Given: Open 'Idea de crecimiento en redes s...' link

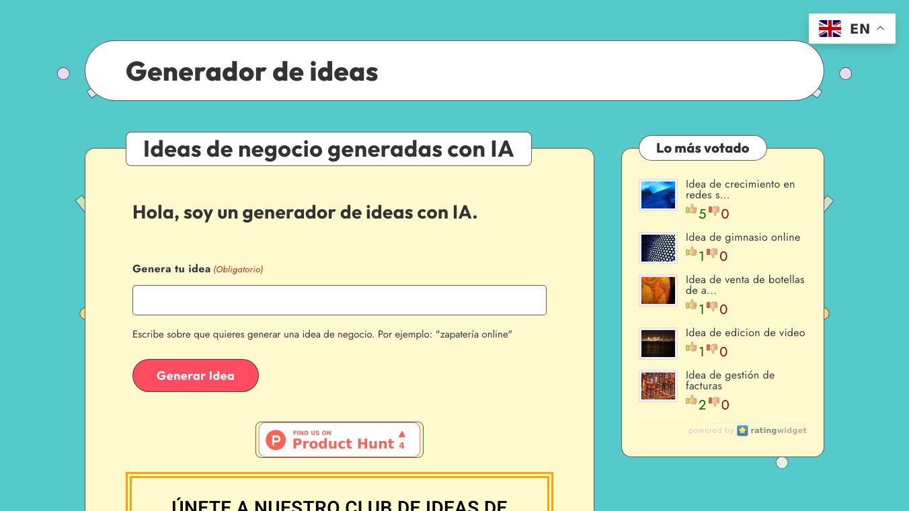Looking at the screenshot, I should coord(740,190).
